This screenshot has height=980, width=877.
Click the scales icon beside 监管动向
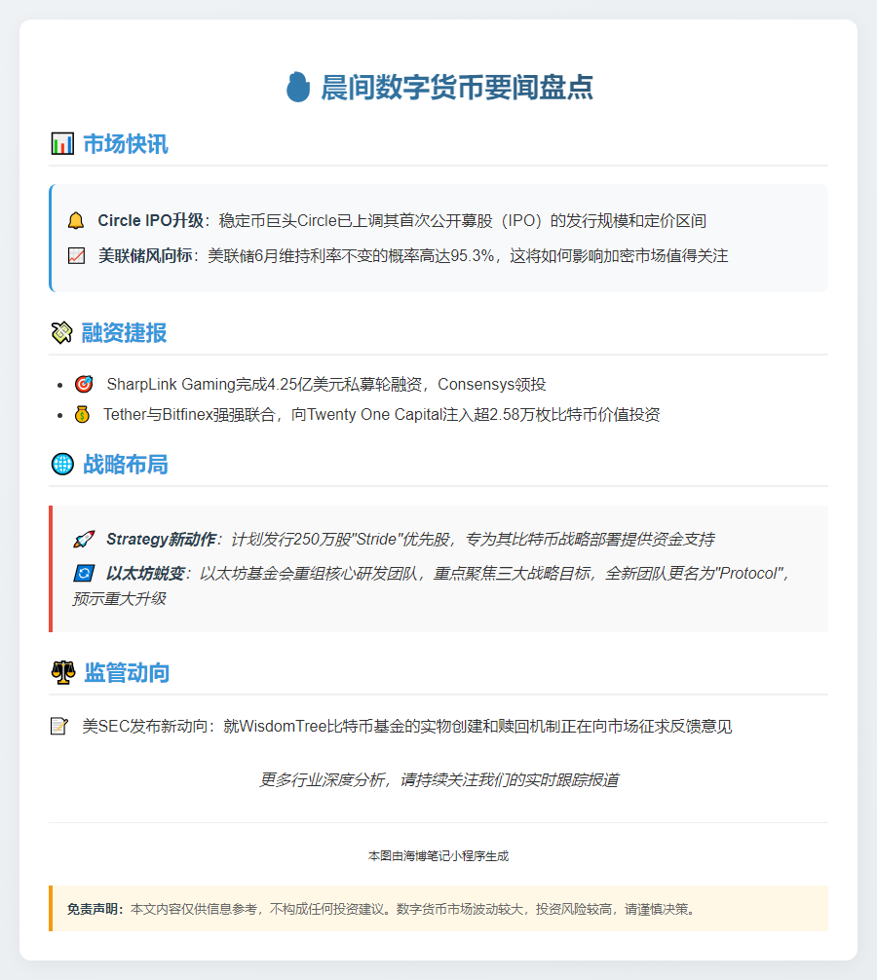pos(63,672)
